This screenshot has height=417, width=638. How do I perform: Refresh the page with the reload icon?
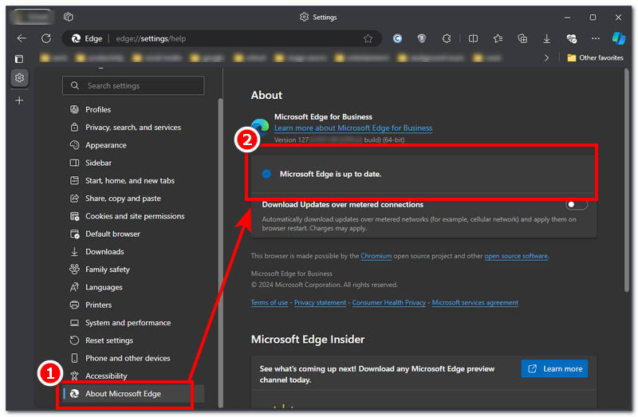coord(46,38)
